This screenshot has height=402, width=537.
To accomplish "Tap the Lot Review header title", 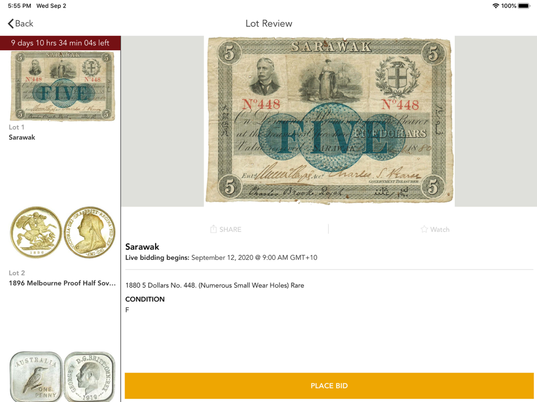I will click(x=269, y=24).
